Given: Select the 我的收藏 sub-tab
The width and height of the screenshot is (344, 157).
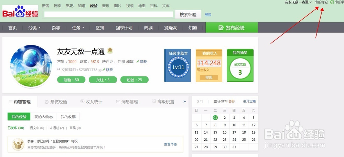Looking at the screenshot, I should [x=68, y=117].
